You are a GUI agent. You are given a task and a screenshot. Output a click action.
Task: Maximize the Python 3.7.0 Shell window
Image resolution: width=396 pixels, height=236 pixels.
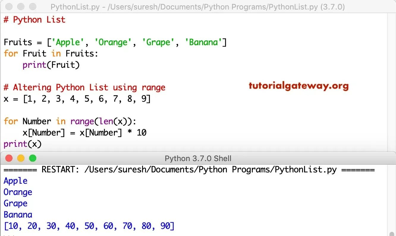coord(33,158)
